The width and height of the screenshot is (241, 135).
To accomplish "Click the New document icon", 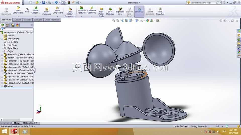I will (31, 3).
